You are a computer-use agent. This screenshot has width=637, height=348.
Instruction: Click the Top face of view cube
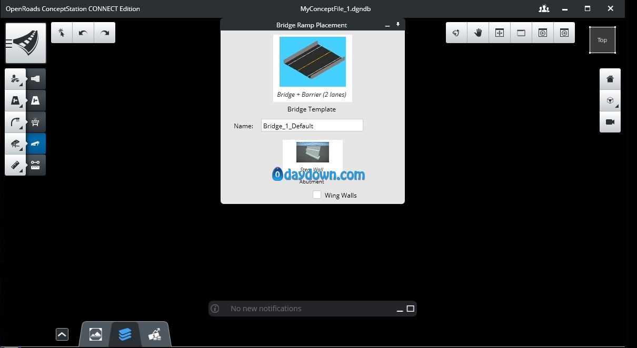[602, 40]
